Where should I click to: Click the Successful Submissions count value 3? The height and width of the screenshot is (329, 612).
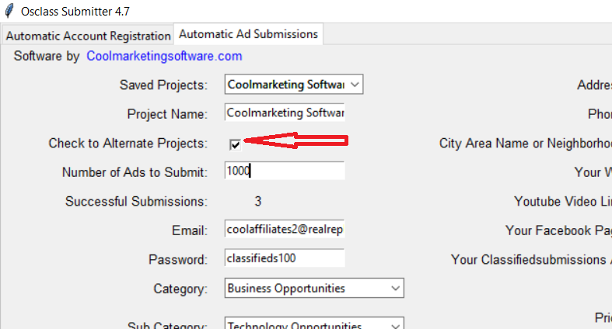258,201
